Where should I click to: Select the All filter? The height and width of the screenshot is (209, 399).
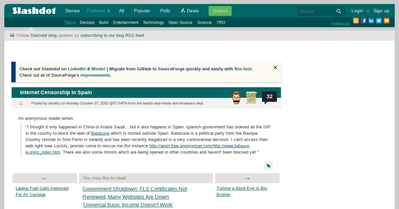click(121, 11)
